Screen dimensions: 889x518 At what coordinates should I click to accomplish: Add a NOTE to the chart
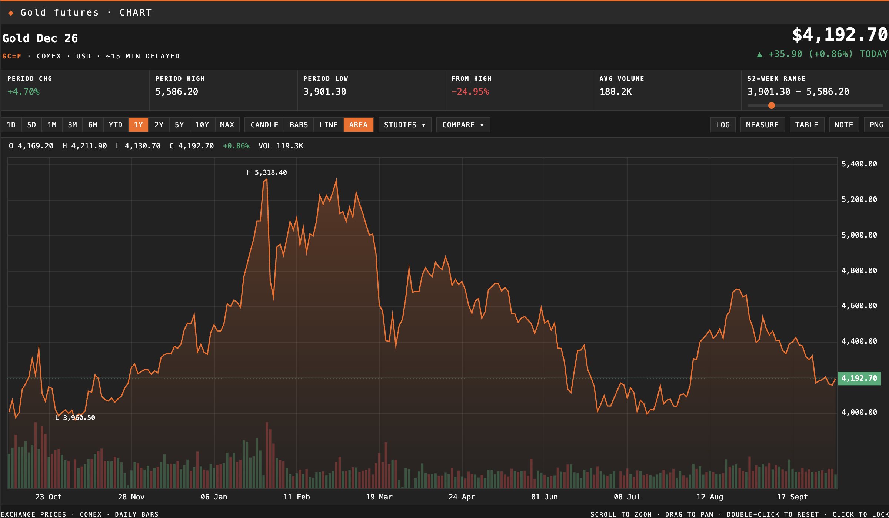tap(844, 125)
